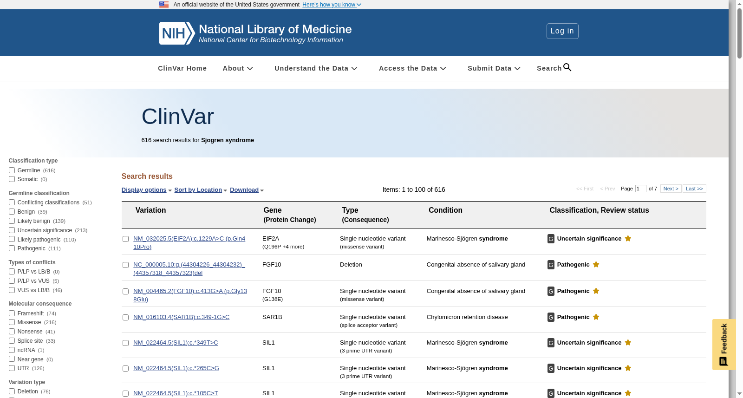Open NM_022464.5(SIL1):c.*349T>C link

176,343
